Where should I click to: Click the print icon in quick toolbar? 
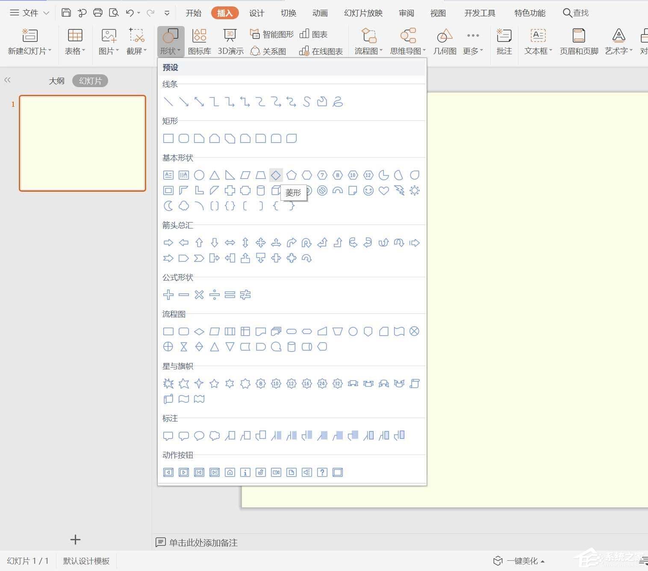coord(98,13)
